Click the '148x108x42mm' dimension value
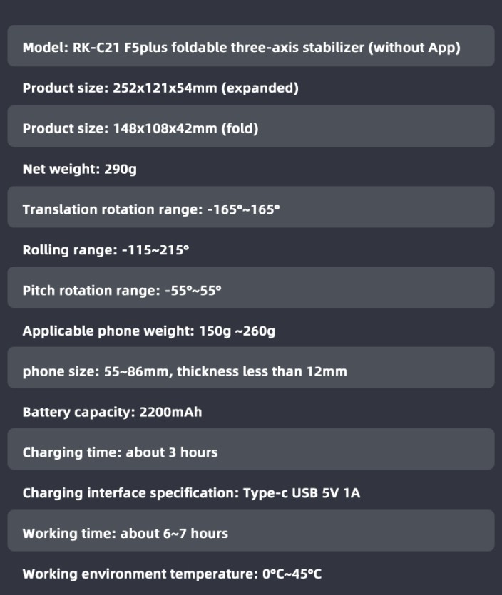The height and width of the screenshot is (595, 502). [165, 128]
